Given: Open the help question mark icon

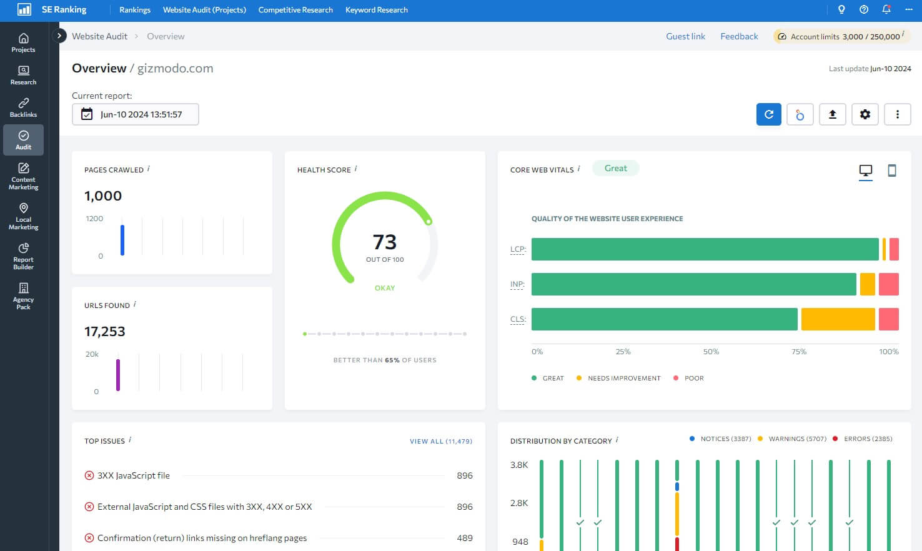Looking at the screenshot, I should point(864,9).
